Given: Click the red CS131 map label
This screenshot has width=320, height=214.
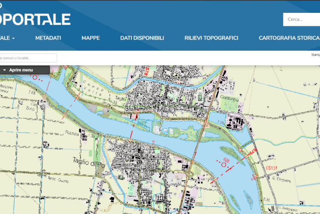Looking at the screenshot, I should click(x=272, y=168).
